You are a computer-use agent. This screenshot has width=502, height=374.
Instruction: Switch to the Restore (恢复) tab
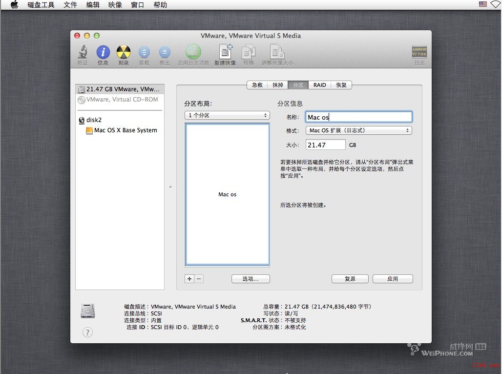[x=341, y=85]
